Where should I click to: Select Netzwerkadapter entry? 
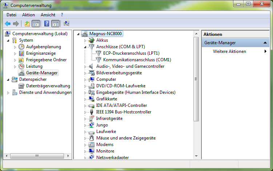[x=112, y=158]
